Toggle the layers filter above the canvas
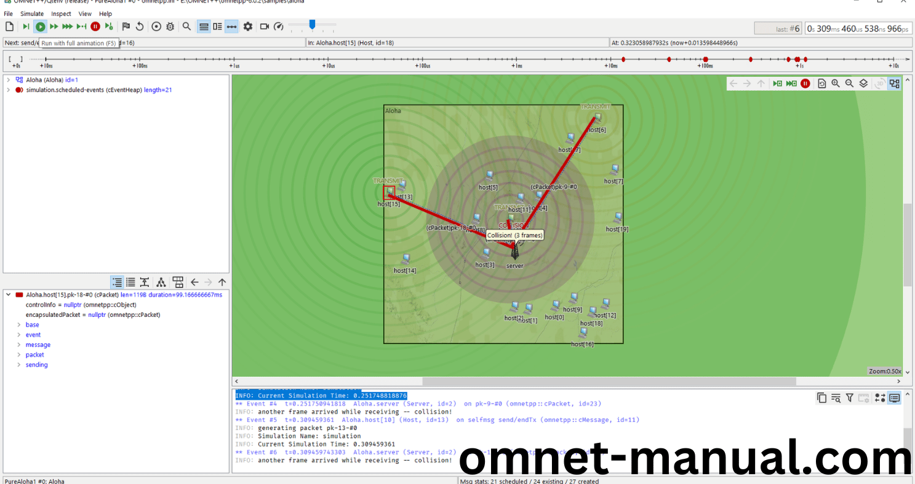The width and height of the screenshot is (915, 484). [863, 83]
